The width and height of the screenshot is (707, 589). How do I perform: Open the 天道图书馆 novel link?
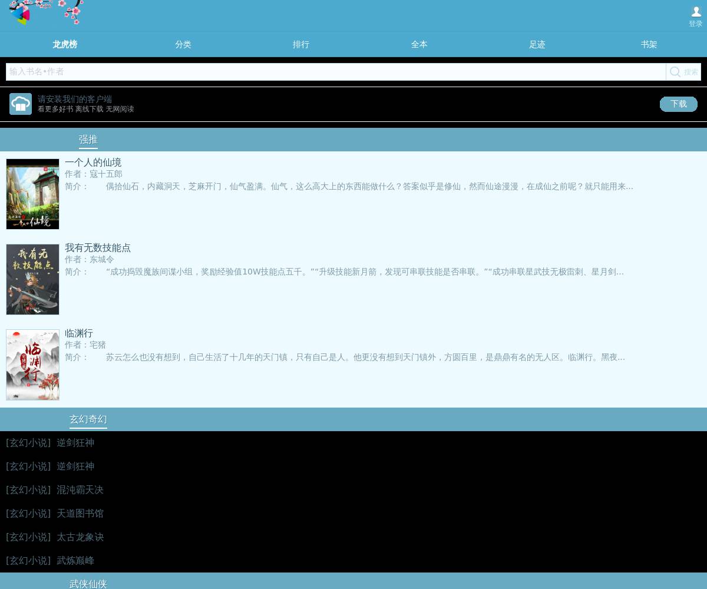[x=80, y=514]
